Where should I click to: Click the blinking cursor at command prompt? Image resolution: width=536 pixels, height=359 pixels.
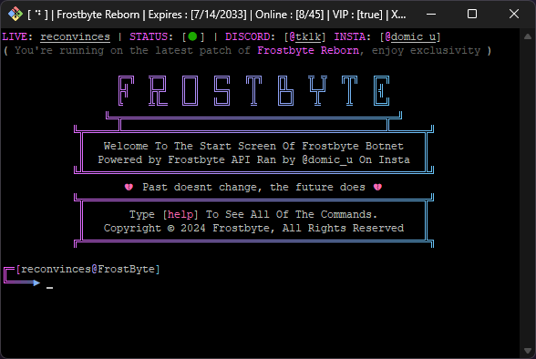tap(50, 288)
